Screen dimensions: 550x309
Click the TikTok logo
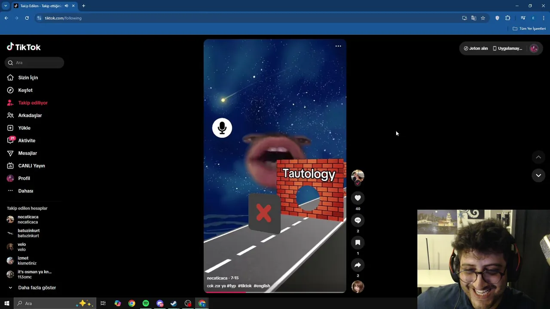click(24, 47)
